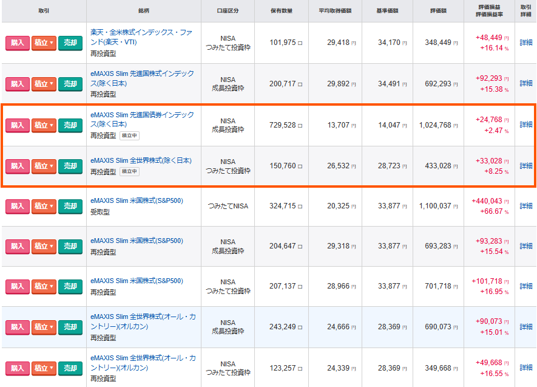Click 購入 in the つみたてNISA S&P500 row
Image resolution: width=537 pixels, height=387 pixels.
(x=18, y=207)
